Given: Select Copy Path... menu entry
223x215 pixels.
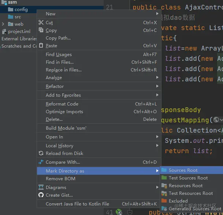Looking at the screenshot, I should click(99, 38).
